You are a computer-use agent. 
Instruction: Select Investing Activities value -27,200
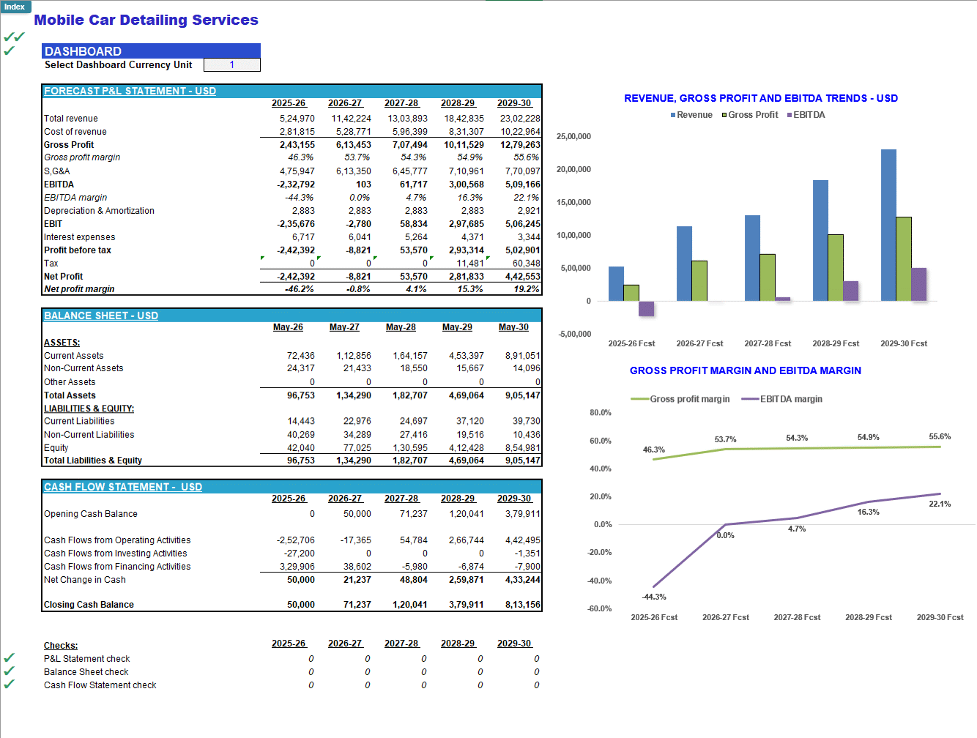click(300, 553)
